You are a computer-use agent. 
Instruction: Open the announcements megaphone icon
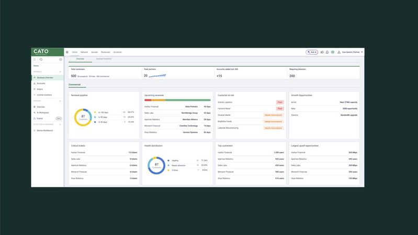coord(322,52)
